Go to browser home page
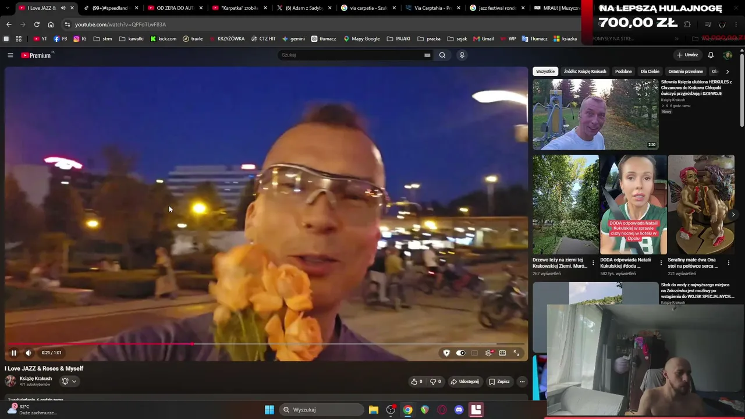Image resolution: width=745 pixels, height=419 pixels. (x=51, y=24)
